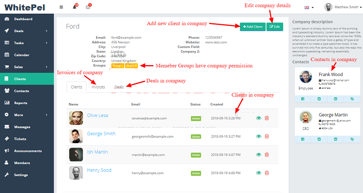Toggle the hamburger sidebar menu icon
Image resolution: width=363 pixels, height=193 pixels.
[x=61, y=7]
